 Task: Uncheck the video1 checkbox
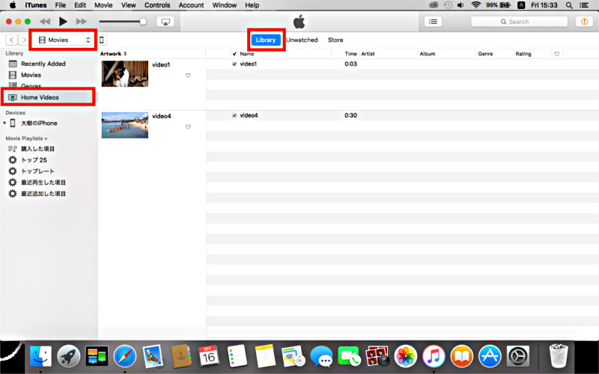pos(234,64)
